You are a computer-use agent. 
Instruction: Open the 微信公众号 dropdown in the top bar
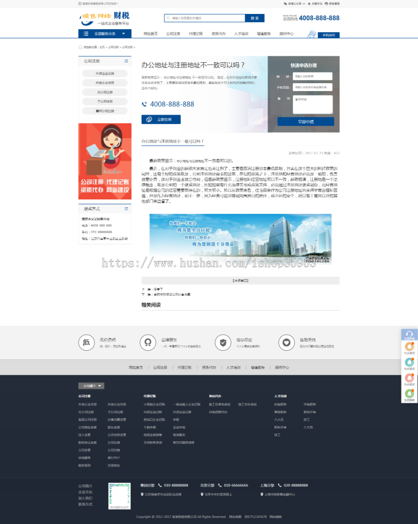pyautogui.click(x=294, y=3)
